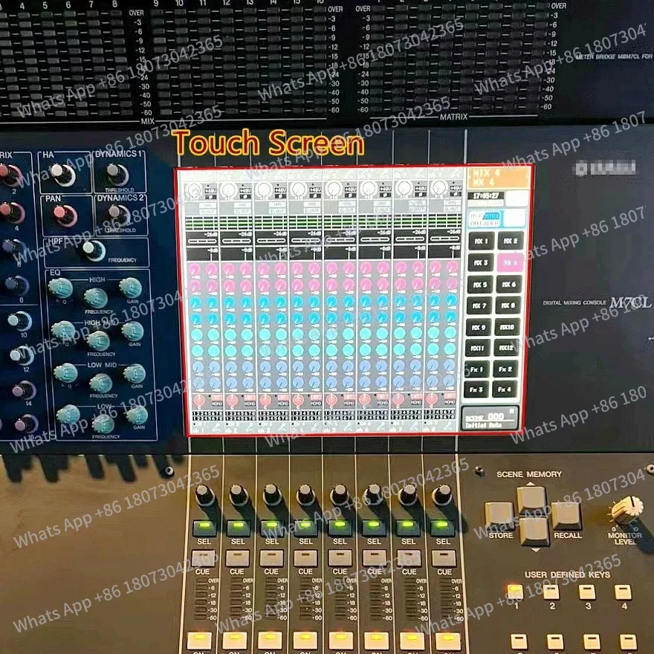Open the SCENE 000 Initial Data field
Viewport: 654px width, 654px height.
click(490, 418)
